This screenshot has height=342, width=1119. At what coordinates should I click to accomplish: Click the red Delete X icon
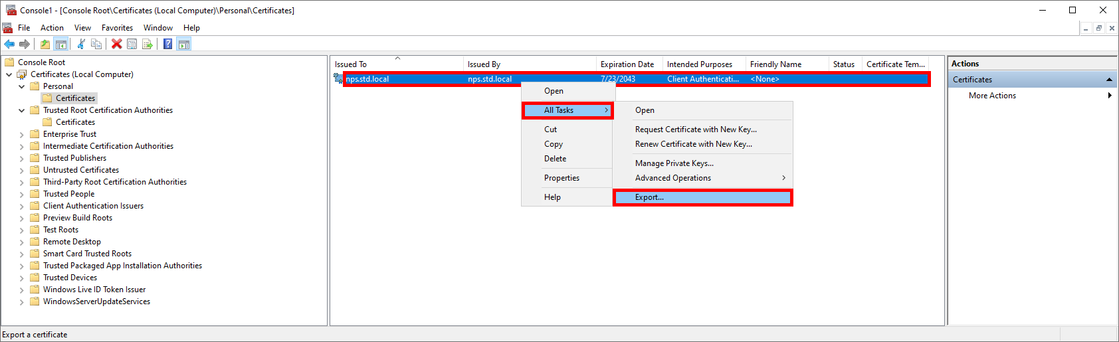click(x=117, y=44)
